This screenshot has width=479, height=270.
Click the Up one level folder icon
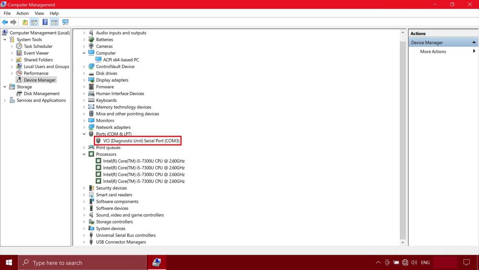(25, 22)
